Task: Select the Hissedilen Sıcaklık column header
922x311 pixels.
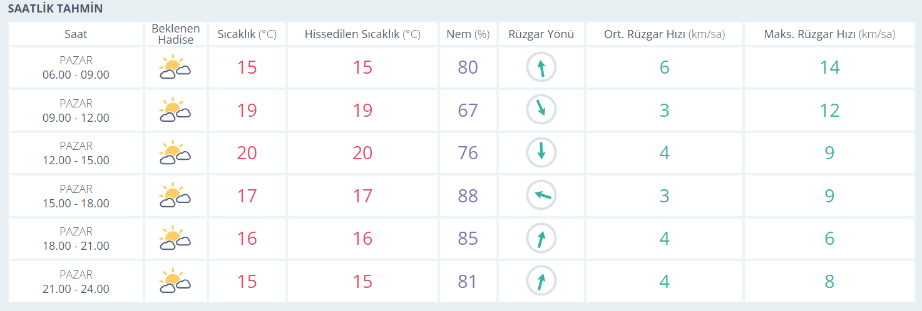Action: pos(362,34)
